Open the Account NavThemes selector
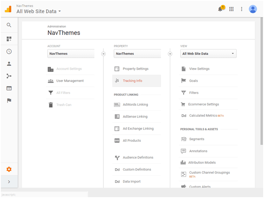Screen dimensions: 264x198 (x=71, y=54)
